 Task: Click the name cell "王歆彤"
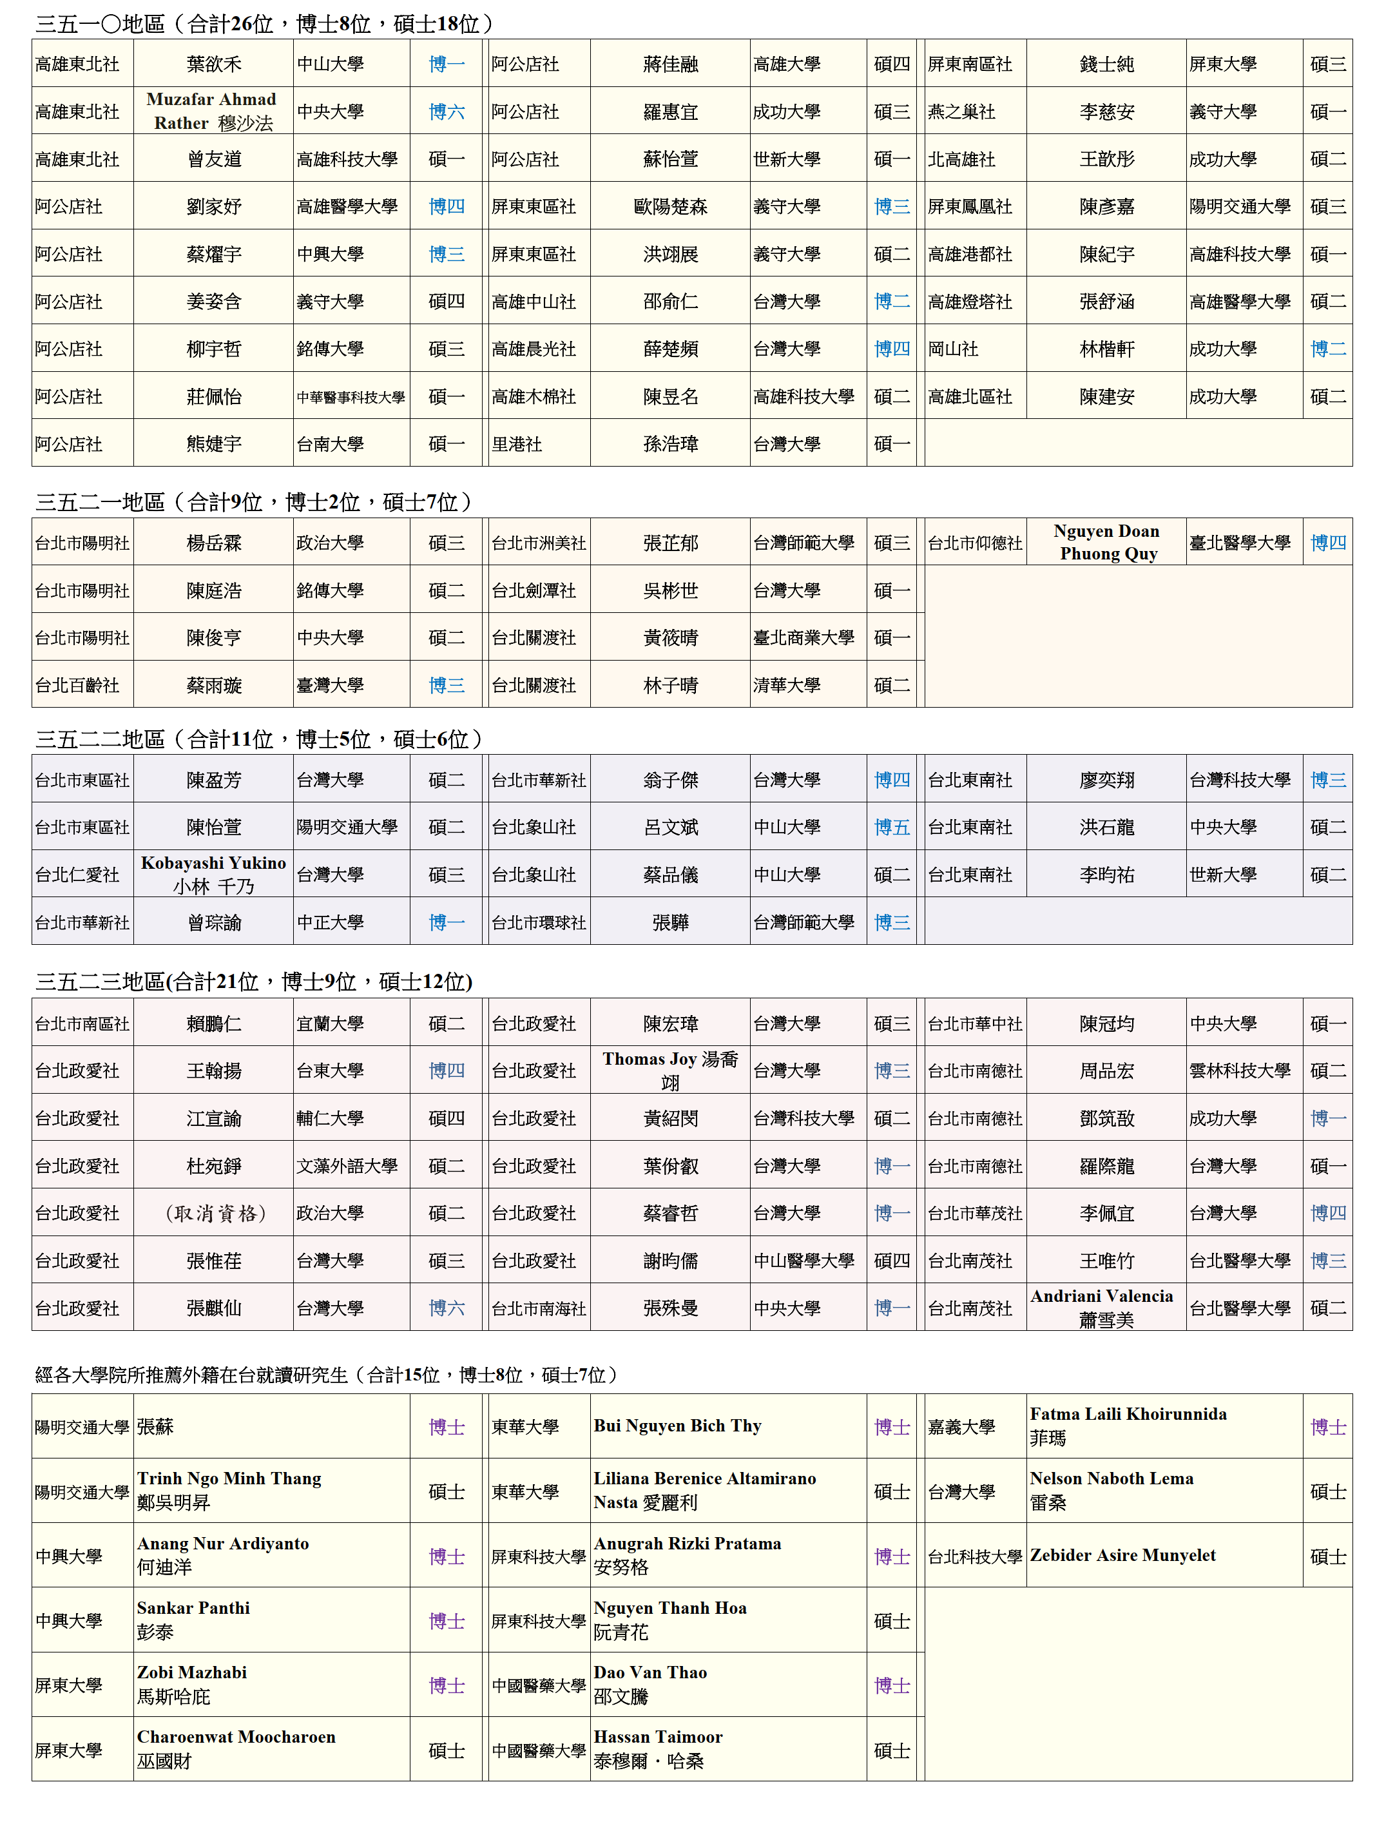tap(1106, 159)
